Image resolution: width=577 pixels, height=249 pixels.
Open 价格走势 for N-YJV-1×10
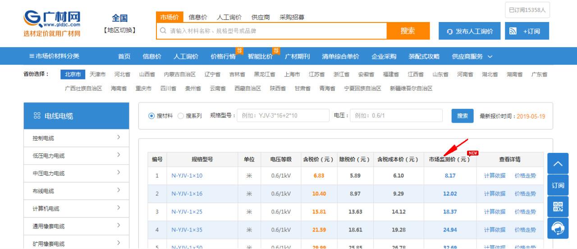click(x=525, y=176)
